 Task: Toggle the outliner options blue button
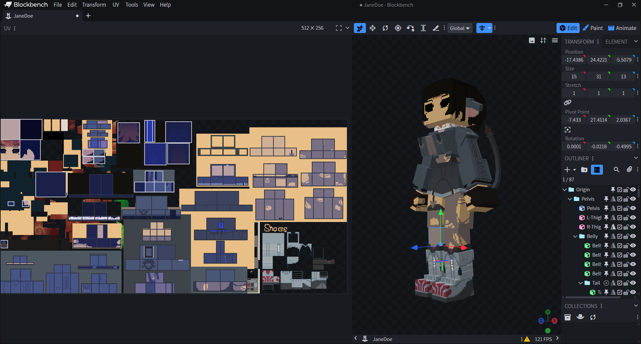[x=597, y=170]
